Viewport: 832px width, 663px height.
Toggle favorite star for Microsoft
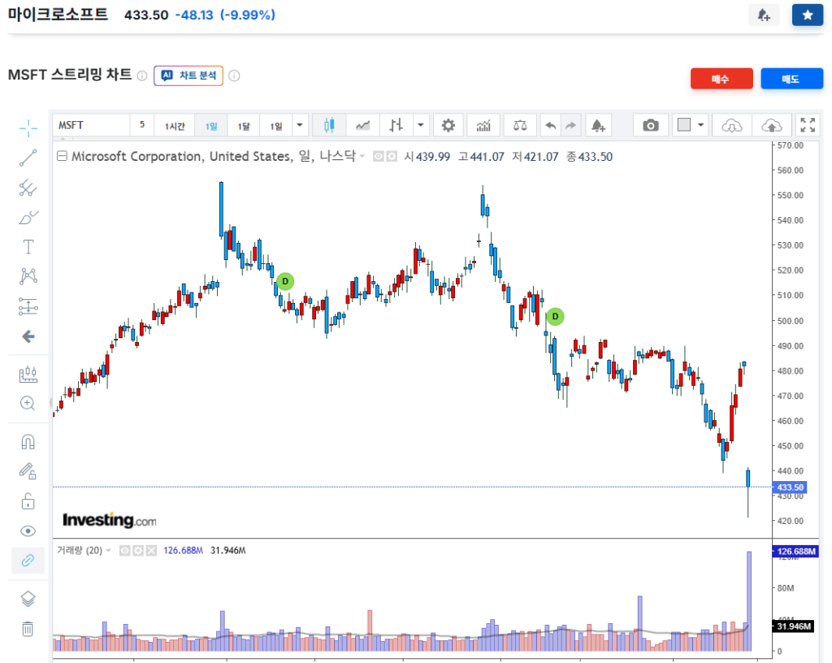(807, 15)
